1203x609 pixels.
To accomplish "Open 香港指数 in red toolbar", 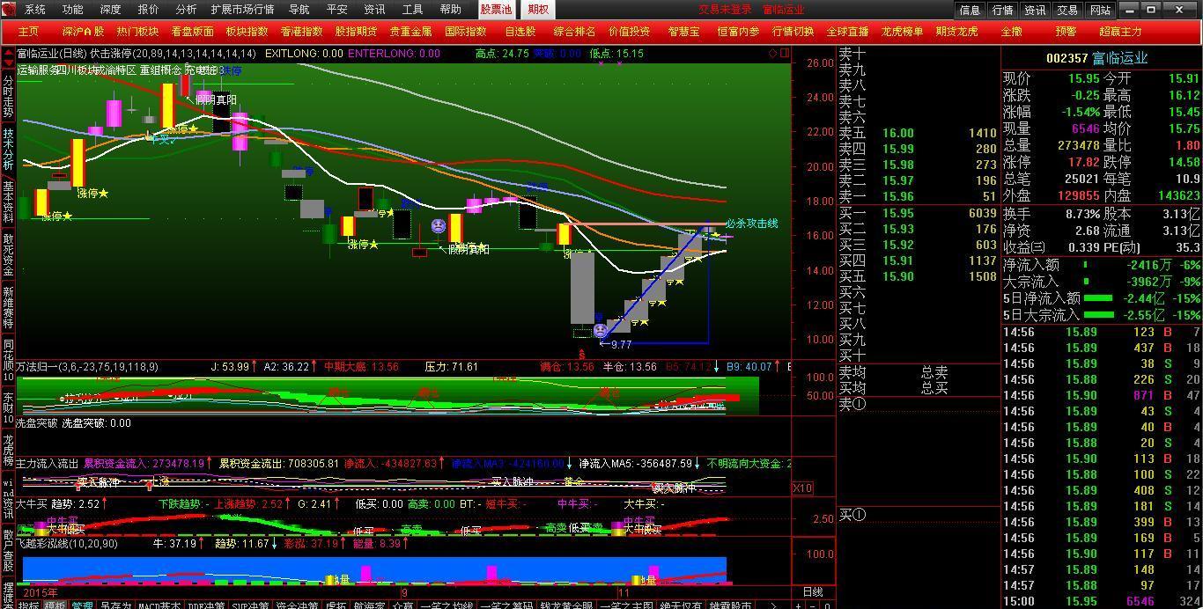I will 302,31.
